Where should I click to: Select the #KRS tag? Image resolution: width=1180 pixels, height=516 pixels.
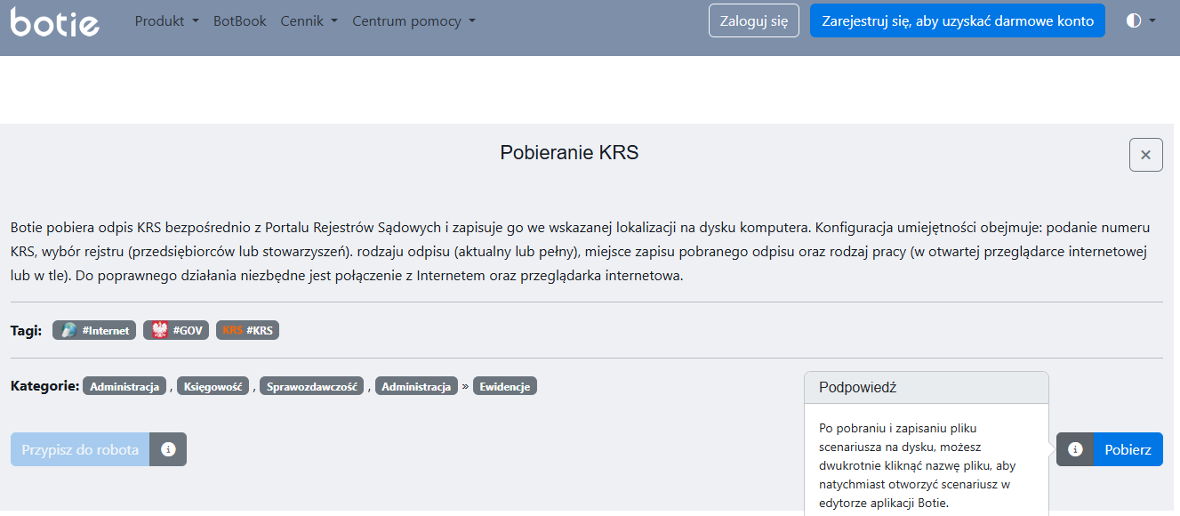[x=248, y=330]
